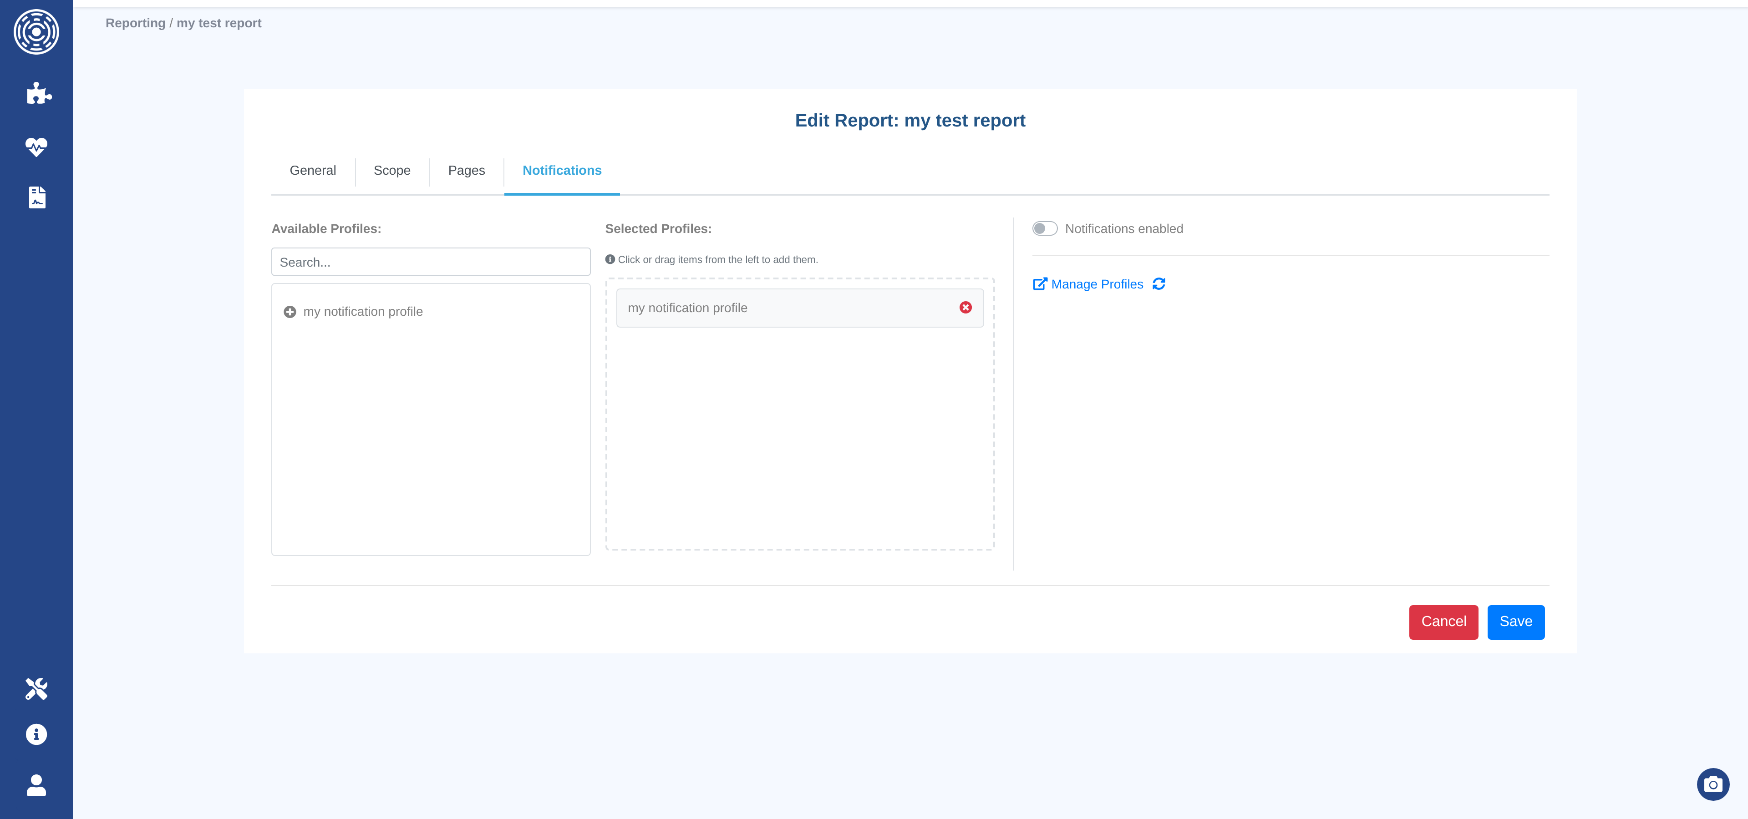
Task: Switch to the Pages tab
Action: coord(466,171)
